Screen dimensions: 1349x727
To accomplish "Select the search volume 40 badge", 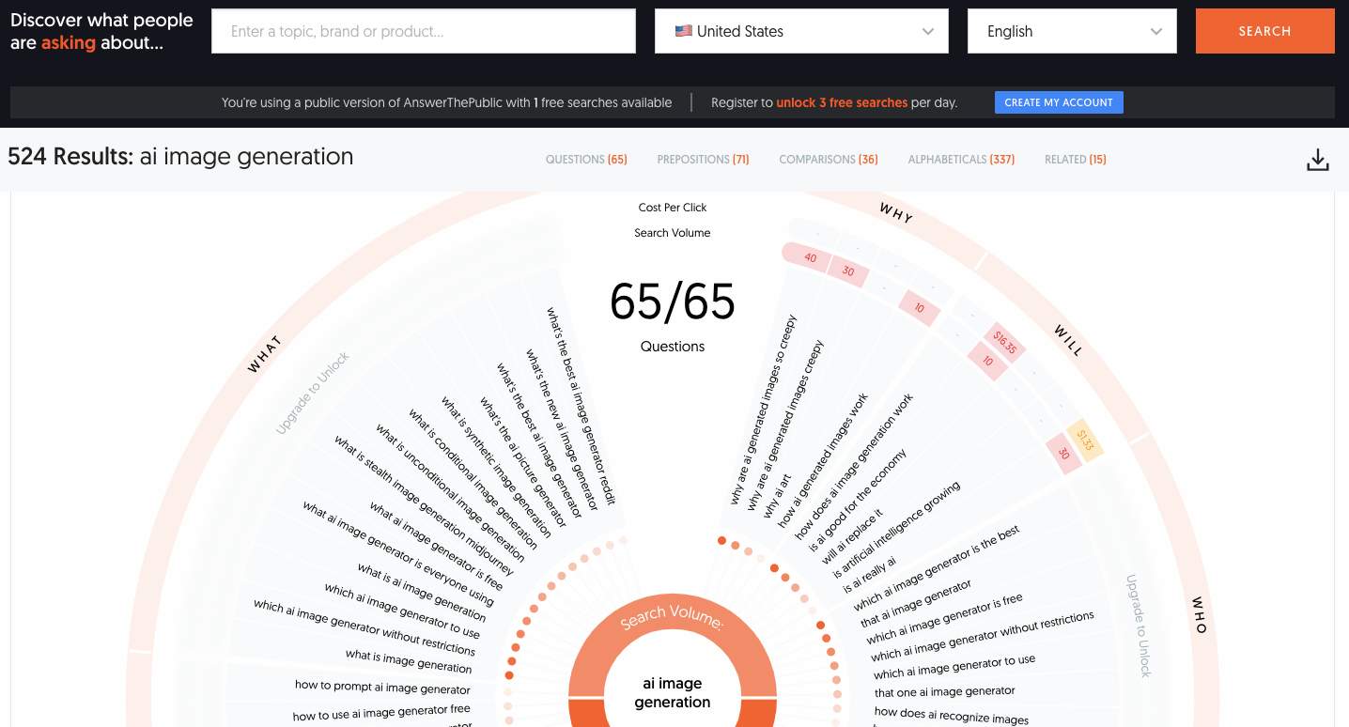I will 809,258.
